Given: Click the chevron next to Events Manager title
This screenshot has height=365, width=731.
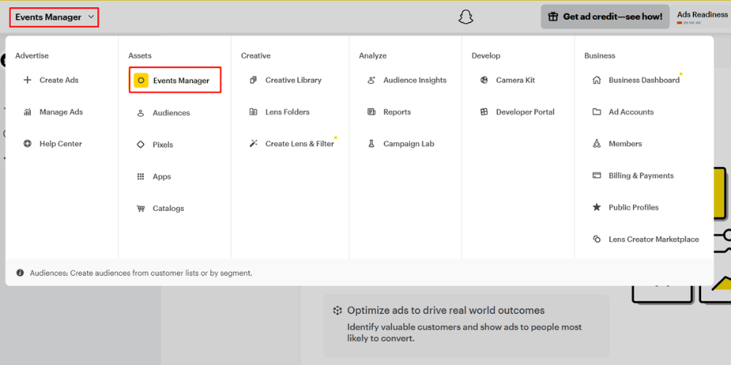Looking at the screenshot, I should click(x=91, y=17).
